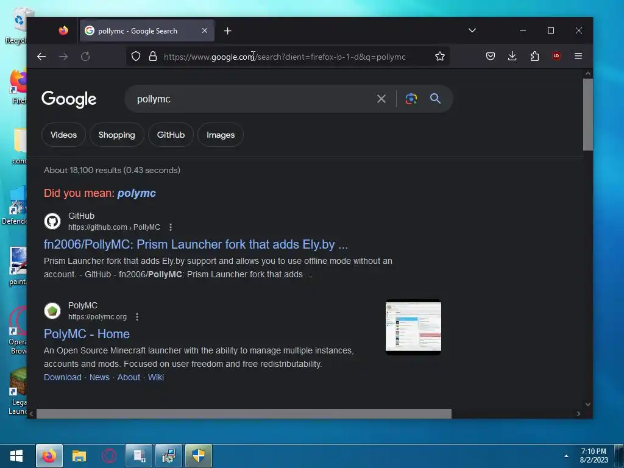
Task: Reload the page with the refresh icon
Action: [x=85, y=57]
